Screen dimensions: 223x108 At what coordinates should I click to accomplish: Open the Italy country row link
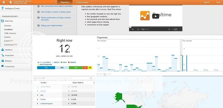(42, 95)
